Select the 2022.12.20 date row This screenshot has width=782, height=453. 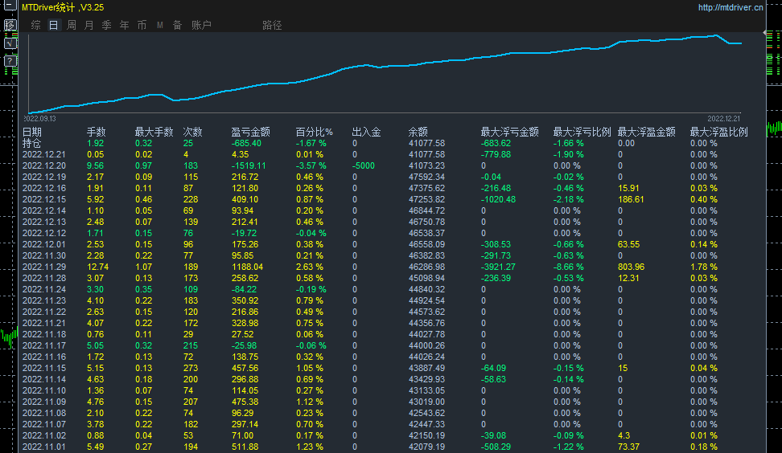[x=44, y=165]
